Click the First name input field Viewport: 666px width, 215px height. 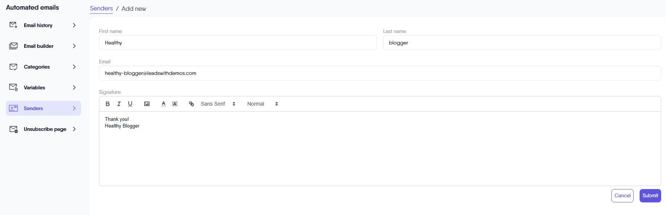click(238, 43)
